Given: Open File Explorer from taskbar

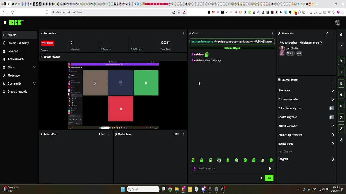Looking at the screenshot, I should point(177,189).
